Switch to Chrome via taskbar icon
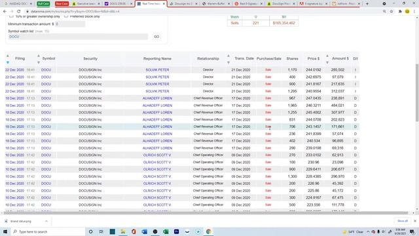 tap(208, 231)
